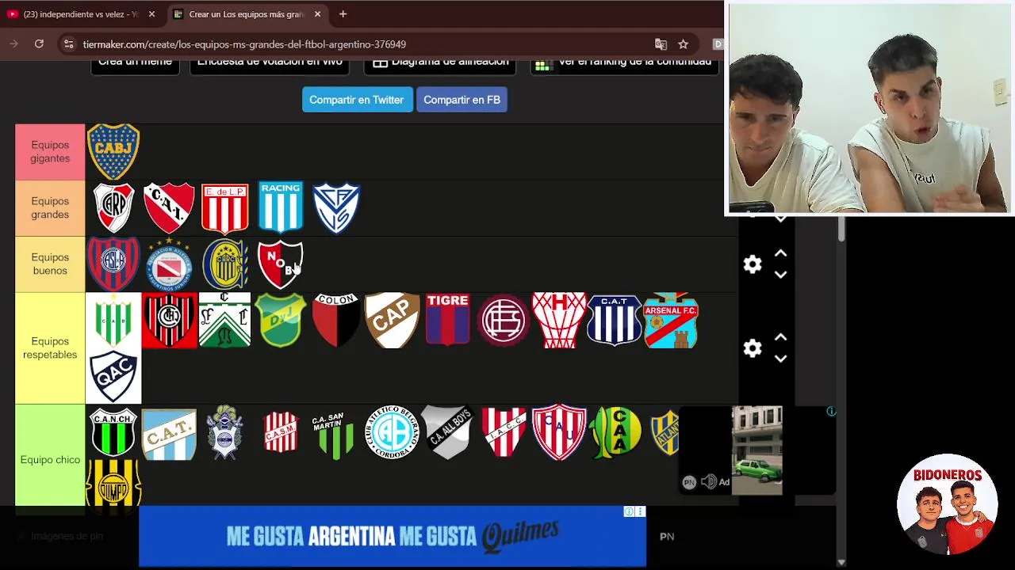
Task: Pick the Tigre crest
Action: pyautogui.click(x=448, y=320)
